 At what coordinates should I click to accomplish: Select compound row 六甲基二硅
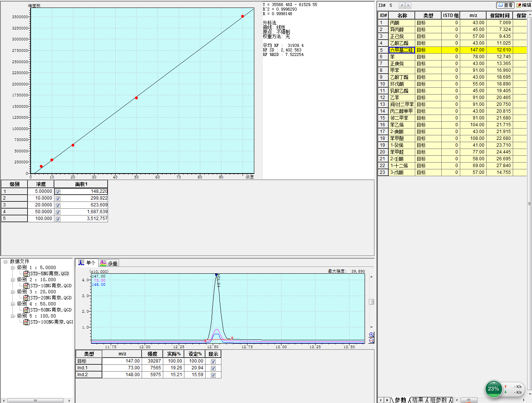[x=452, y=50]
